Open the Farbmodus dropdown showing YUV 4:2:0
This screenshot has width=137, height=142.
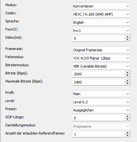click(101, 58)
